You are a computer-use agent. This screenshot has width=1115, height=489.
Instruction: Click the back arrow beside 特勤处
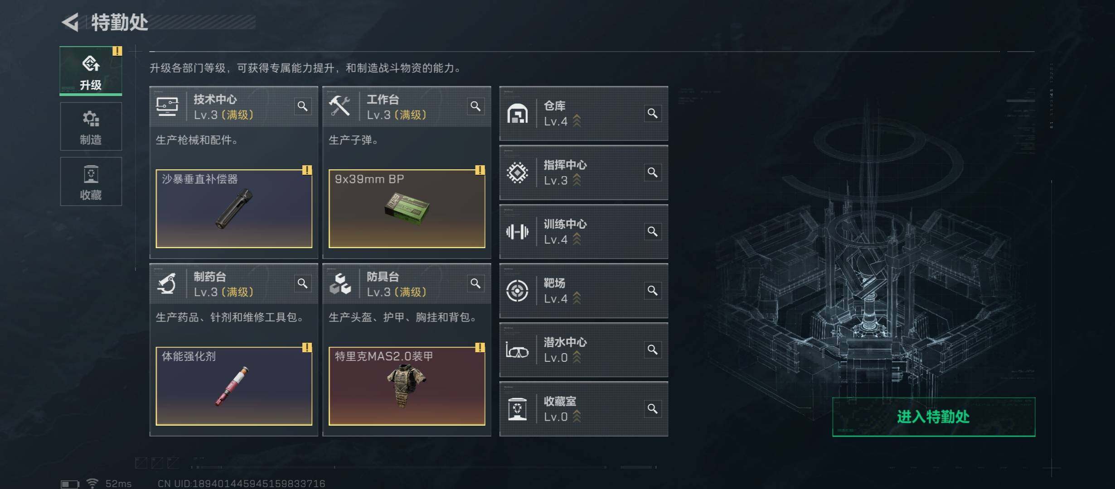pyautogui.click(x=70, y=22)
